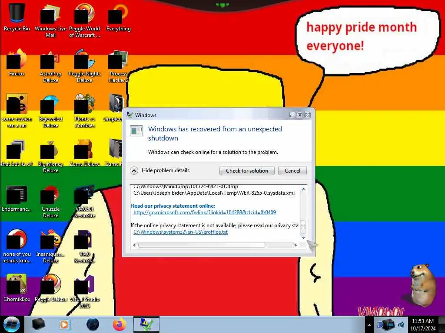Click the horizontal scrollbar thumb in details
This screenshot has height=333, width=445.
tap(202, 245)
